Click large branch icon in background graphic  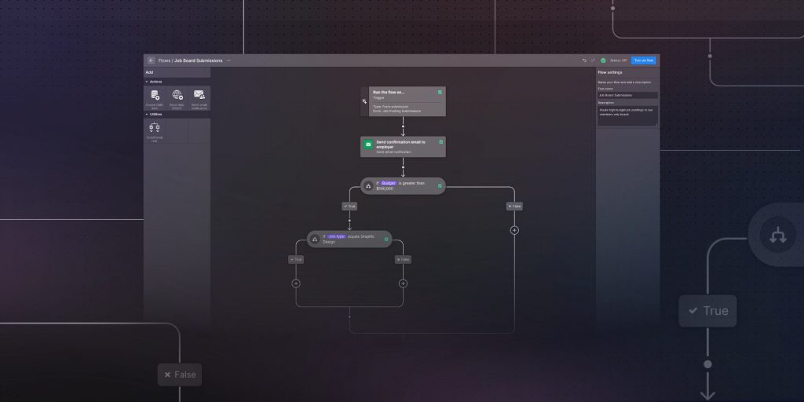tap(778, 234)
